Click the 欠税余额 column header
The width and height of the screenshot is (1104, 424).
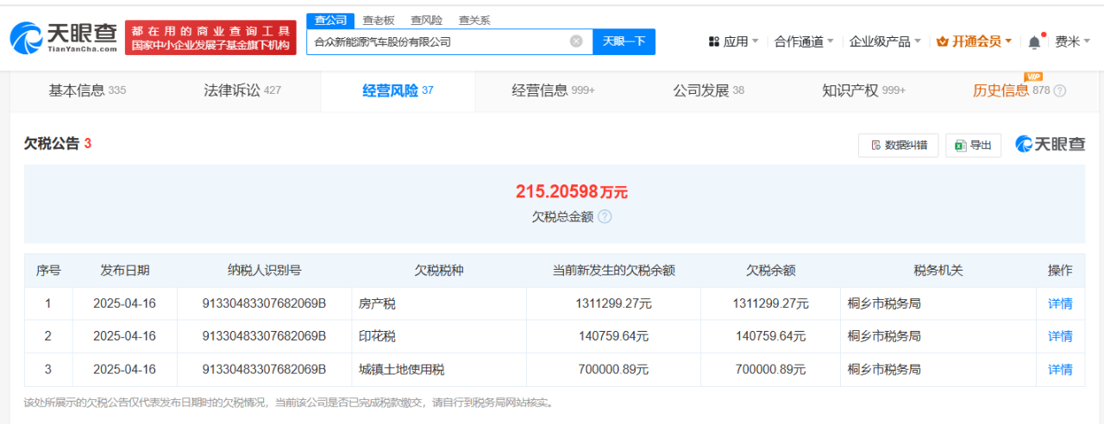coord(769,271)
